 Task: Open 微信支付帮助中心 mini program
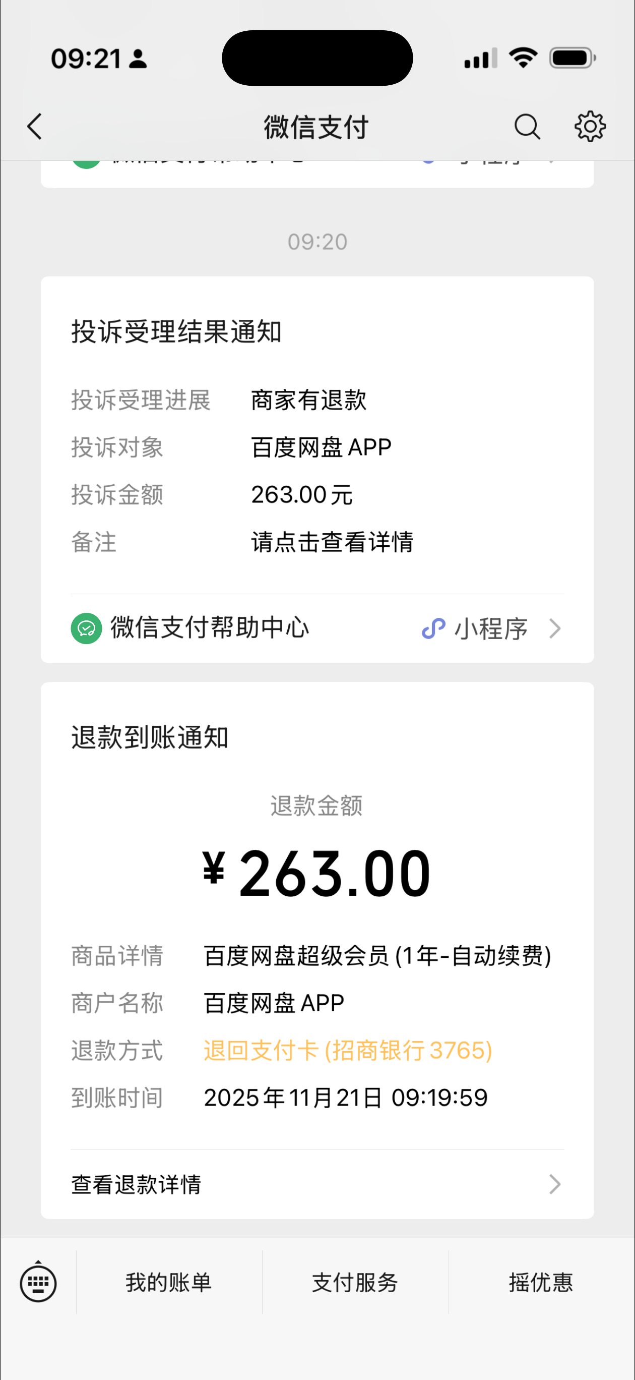tap(317, 628)
